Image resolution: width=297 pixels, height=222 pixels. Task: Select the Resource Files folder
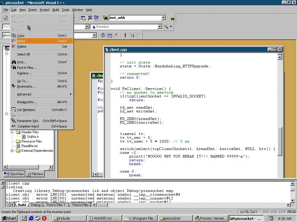point(32,141)
